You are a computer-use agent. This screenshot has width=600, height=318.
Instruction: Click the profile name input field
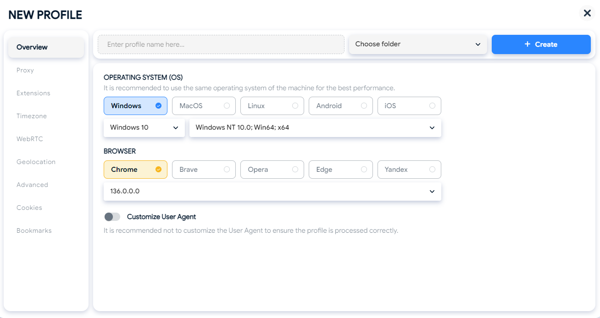pos(221,44)
